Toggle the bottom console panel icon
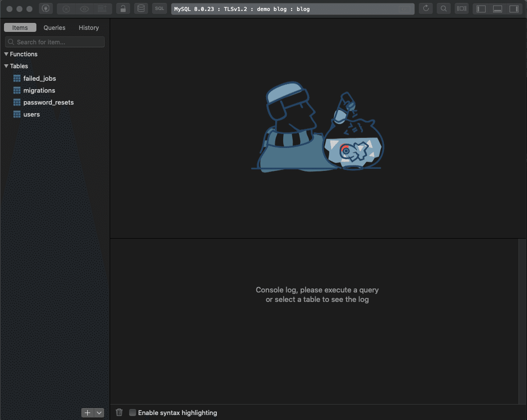 pos(498,9)
